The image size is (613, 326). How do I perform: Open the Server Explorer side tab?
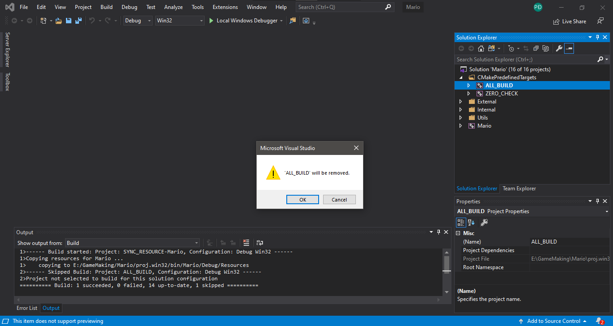(7, 50)
